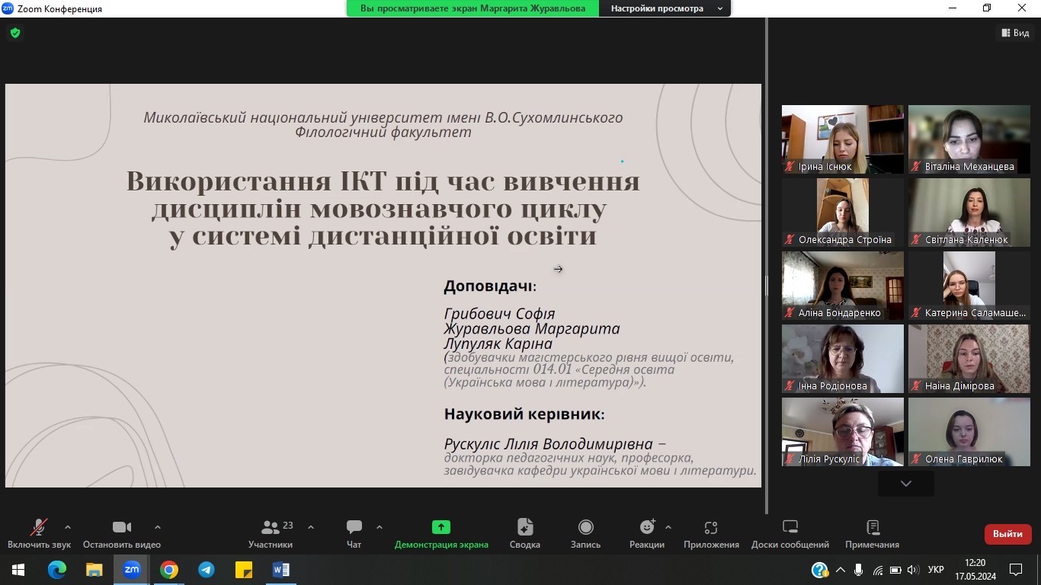
Task: Expand arrow next to Участники
Action: pos(311,527)
